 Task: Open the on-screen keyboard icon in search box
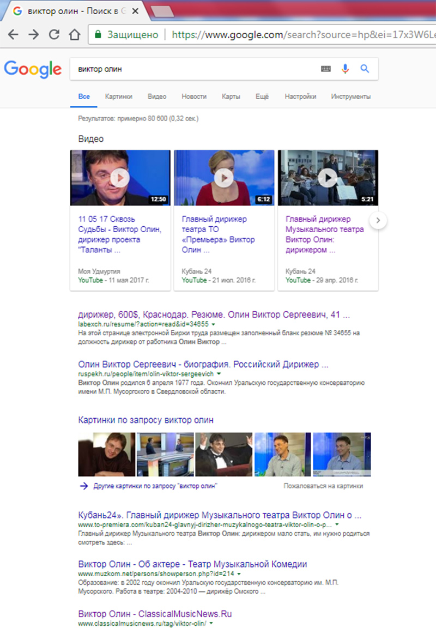coord(326,69)
